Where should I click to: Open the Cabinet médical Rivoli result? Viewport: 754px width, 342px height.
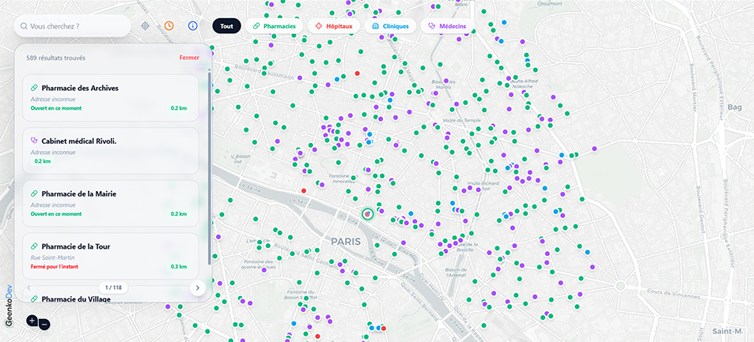click(111, 150)
